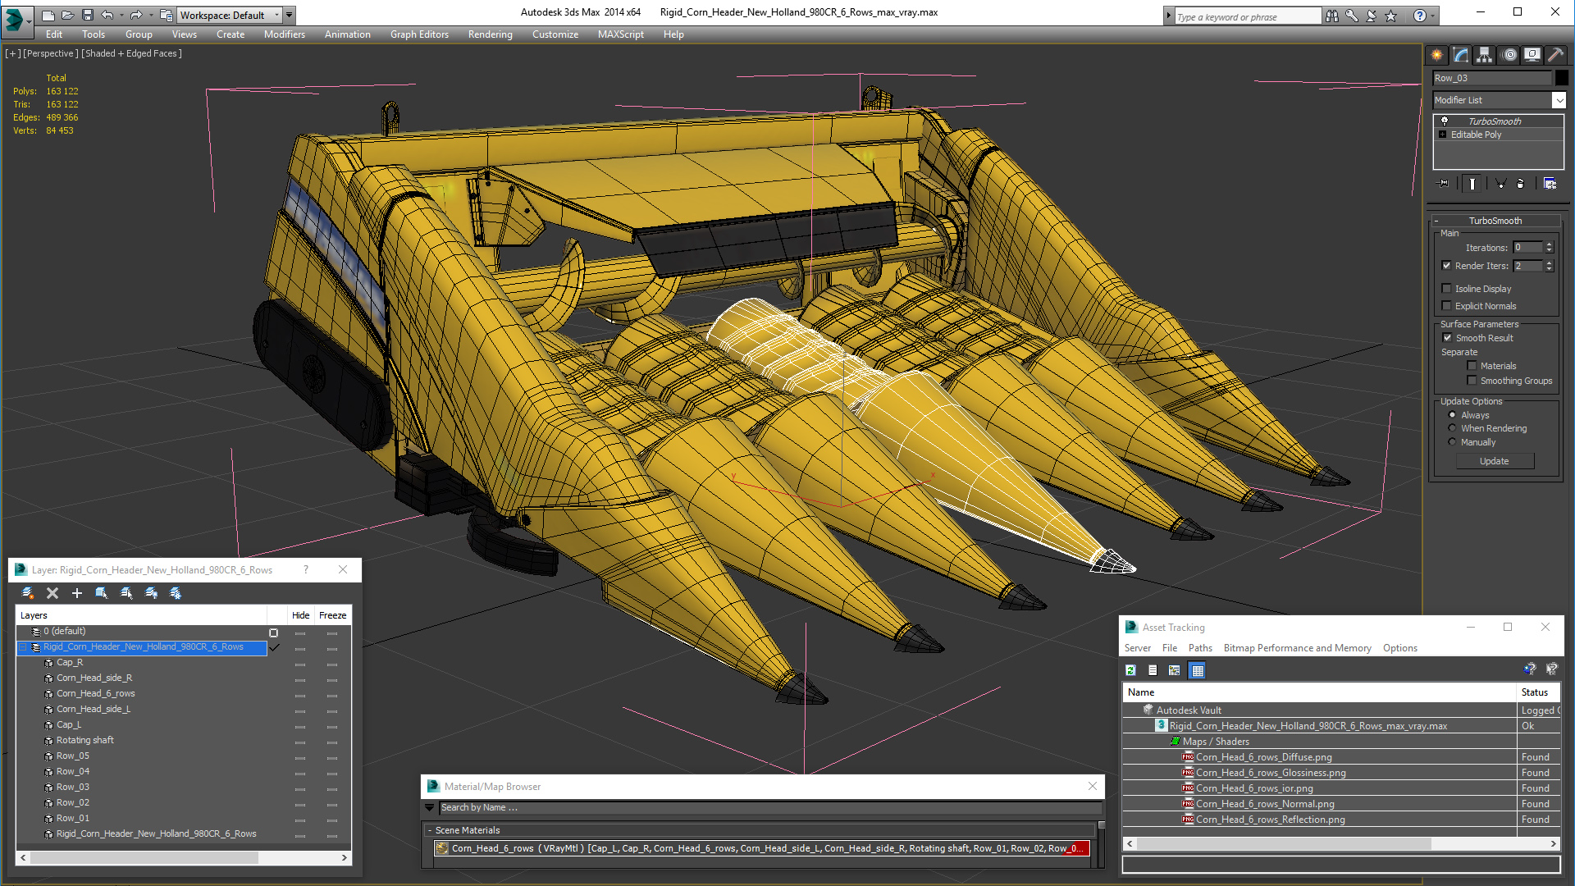The height and width of the screenshot is (886, 1575).
Task: Open Bitmap Performance and Memory menu
Action: [1297, 648]
